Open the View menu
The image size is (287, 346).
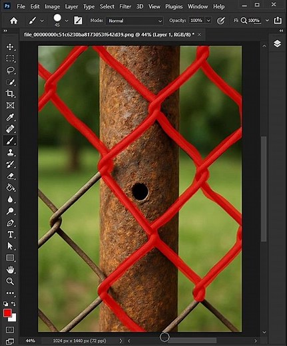point(154,7)
